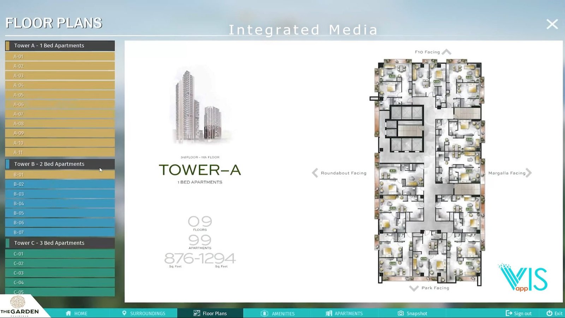The height and width of the screenshot is (318, 565).
Task: Close the floor plans view with X
Action: 552,24
